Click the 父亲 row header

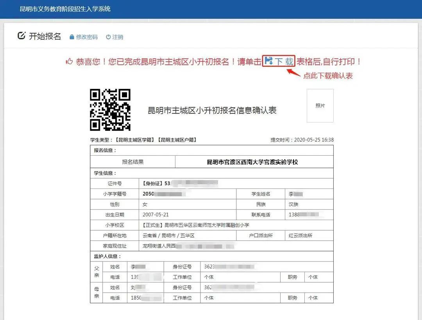(97, 272)
